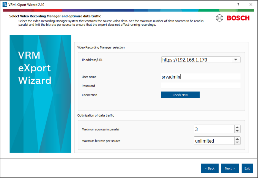Click the unlimited bit rate value field
This screenshot has width=258, height=178.
tap(214, 141)
